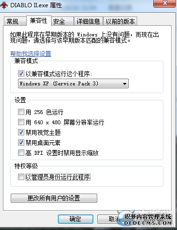
Task: Open the Windows XP Service Pack 3 dropdown
Action: pos(73,83)
